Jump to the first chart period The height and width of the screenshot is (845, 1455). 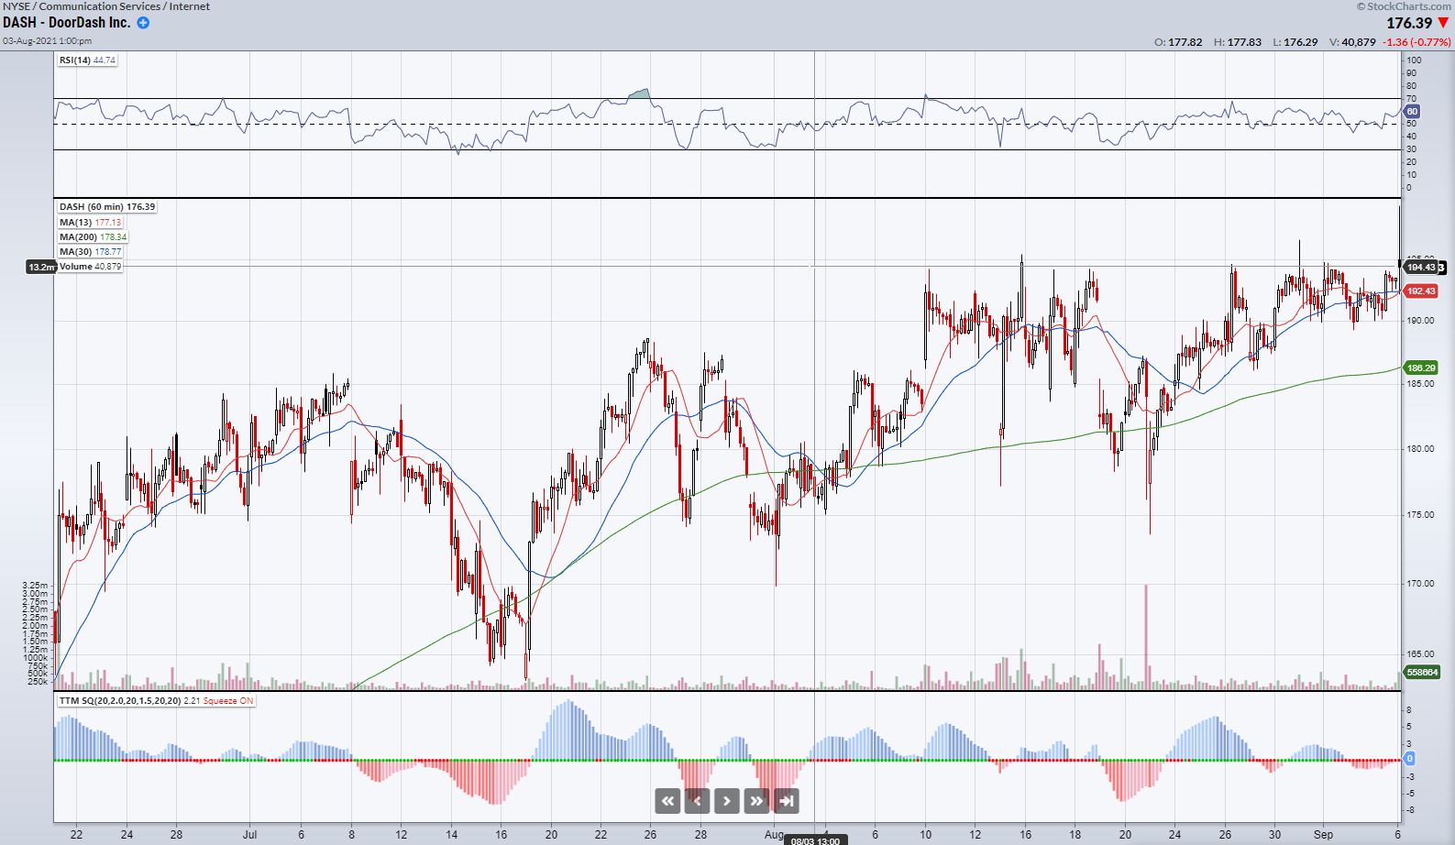667,801
